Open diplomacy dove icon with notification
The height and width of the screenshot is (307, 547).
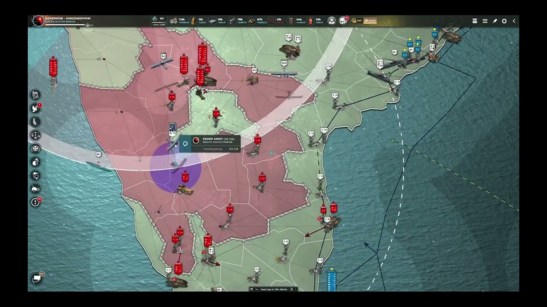coord(35,108)
